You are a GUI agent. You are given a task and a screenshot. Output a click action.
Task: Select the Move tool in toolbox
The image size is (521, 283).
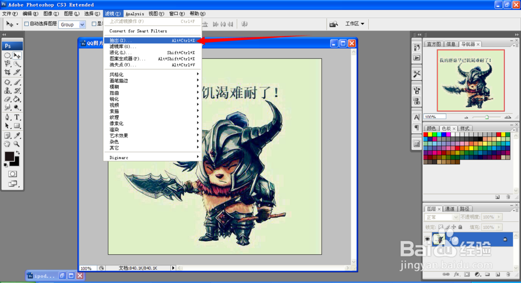(x=17, y=55)
